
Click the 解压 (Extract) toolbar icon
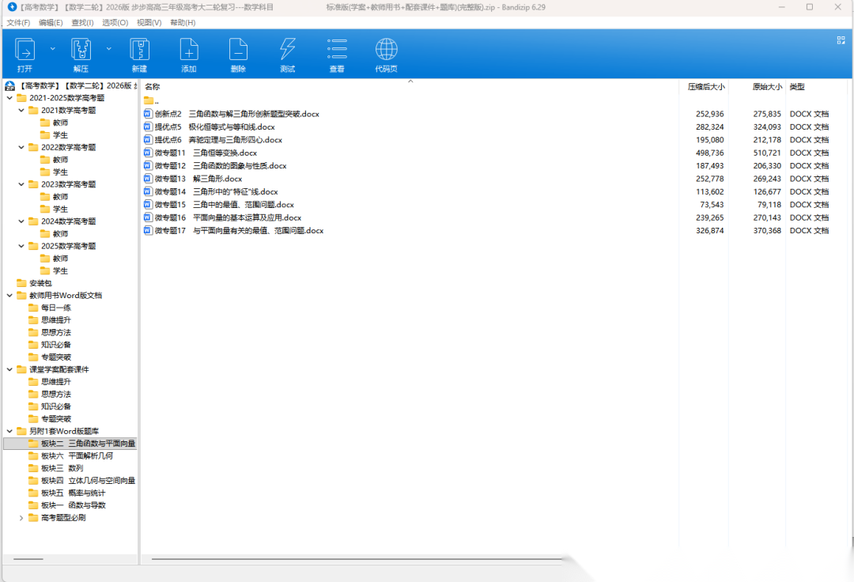81,51
